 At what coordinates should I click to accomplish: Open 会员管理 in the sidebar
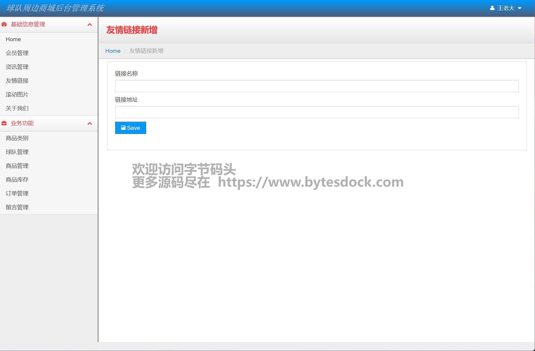(17, 53)
